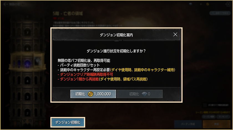
Task: Choose the diamond 初期化 0 option
Action: [140, 94]
